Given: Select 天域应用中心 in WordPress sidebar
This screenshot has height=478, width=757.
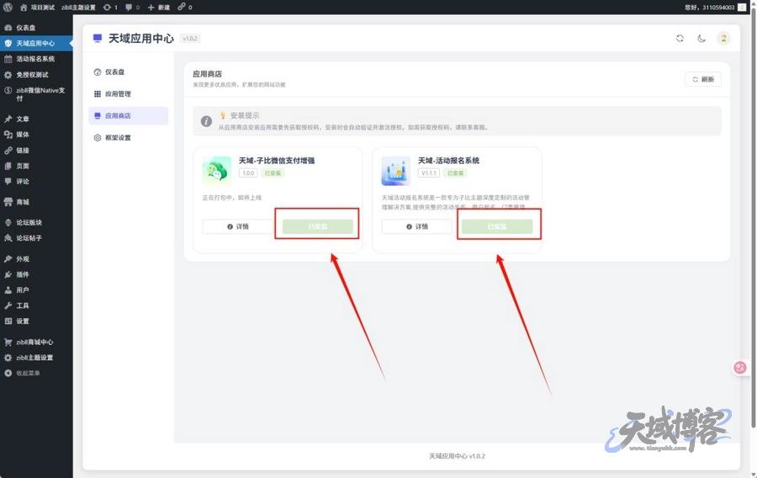Looking at the screenshot, I should (x=36, y=43).
